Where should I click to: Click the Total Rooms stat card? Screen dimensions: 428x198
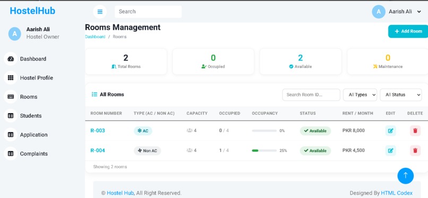[x=126, y=62]
